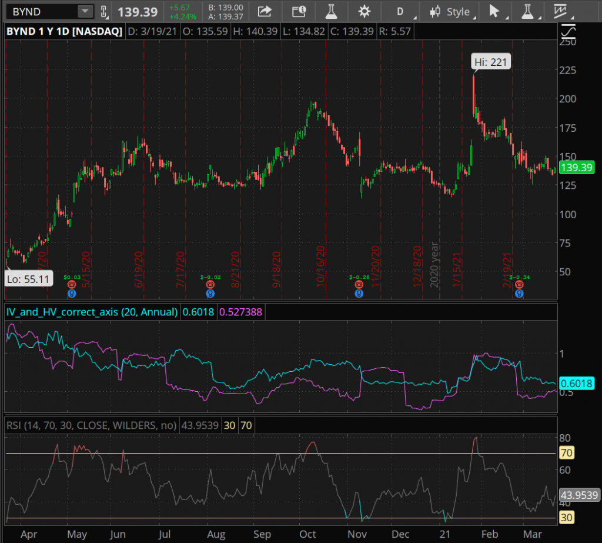Click the 10/16/20 expiration line label
Viewport: 602px width, 543px height.
(x=320, y=266)
